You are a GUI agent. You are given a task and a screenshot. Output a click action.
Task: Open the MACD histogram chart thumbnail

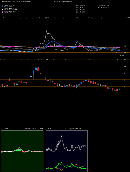22,151
